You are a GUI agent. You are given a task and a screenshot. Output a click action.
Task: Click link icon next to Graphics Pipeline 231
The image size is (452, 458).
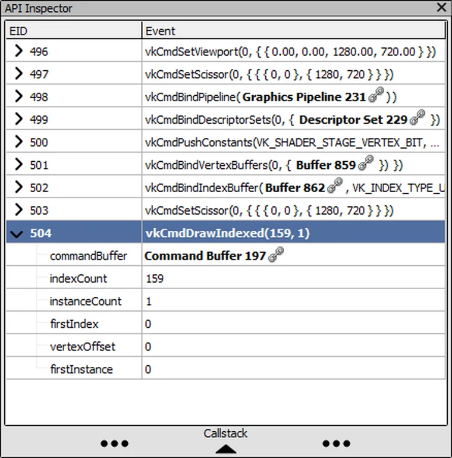376,95
